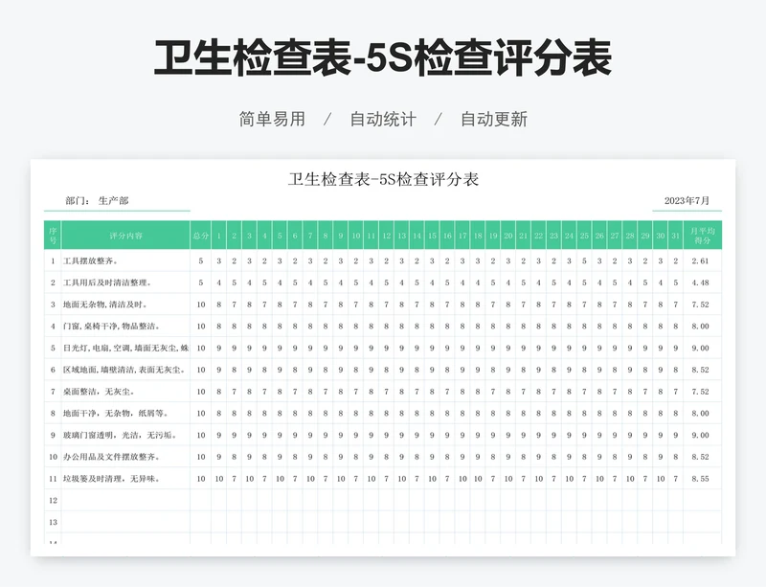The height and width of the screenshot is (587, 766).
Task: Click the row text 区域地面,墙壁清洁,表面无灰尘。
Action: click(124, 370)
